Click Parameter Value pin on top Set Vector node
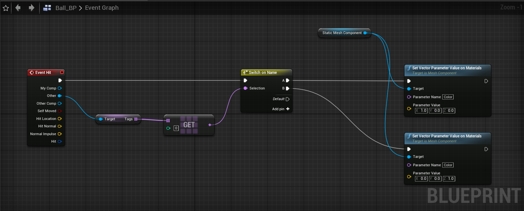 (409, 109)
